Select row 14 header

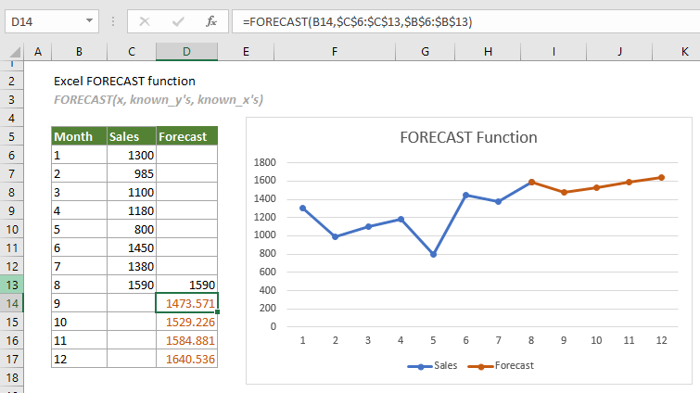(13, 303)
